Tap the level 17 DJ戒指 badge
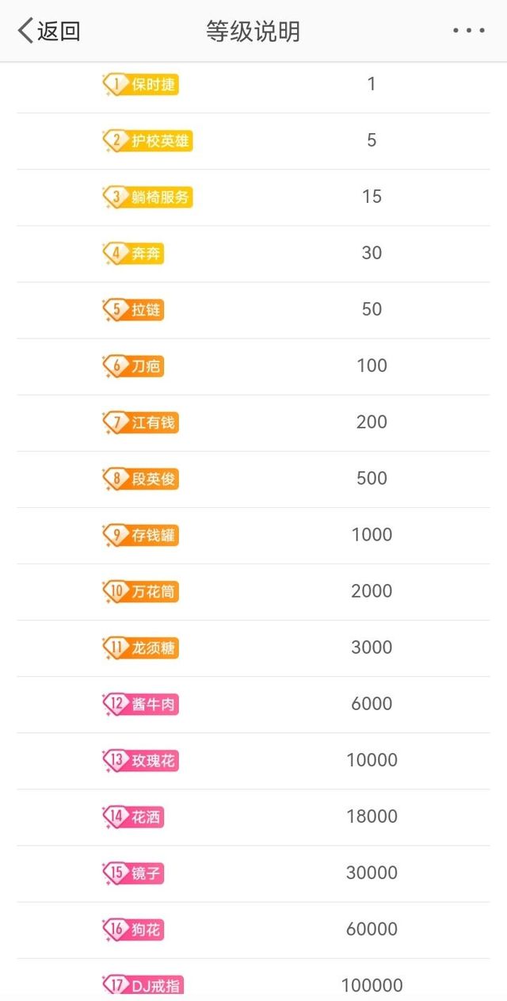507x1001 pixels. [143, 985]
